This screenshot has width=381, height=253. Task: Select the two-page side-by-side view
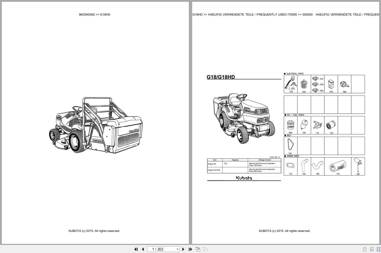click(379, 249)
